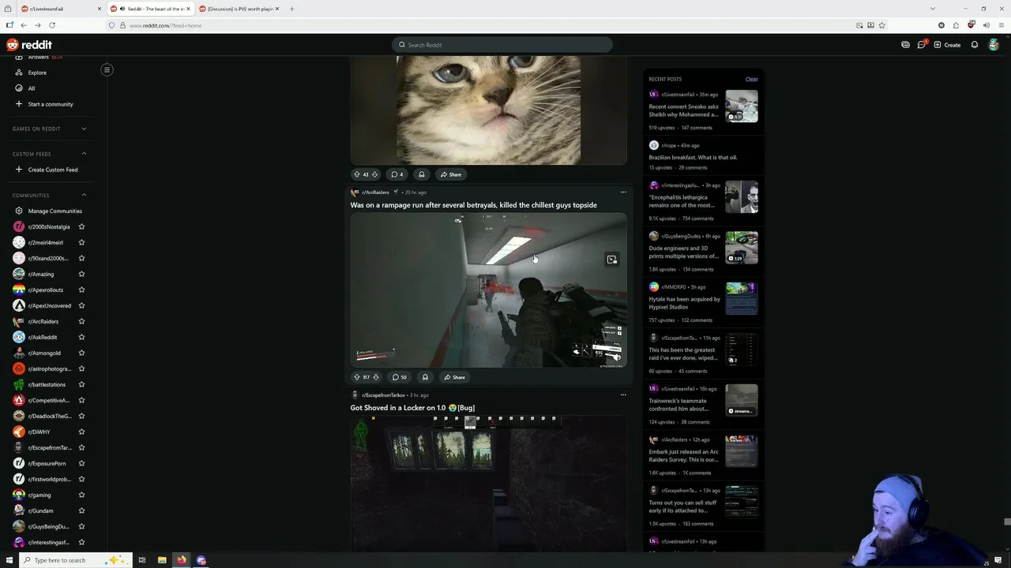Click the Reddit logo home link

pyautogui.click(x=29, y=45)
